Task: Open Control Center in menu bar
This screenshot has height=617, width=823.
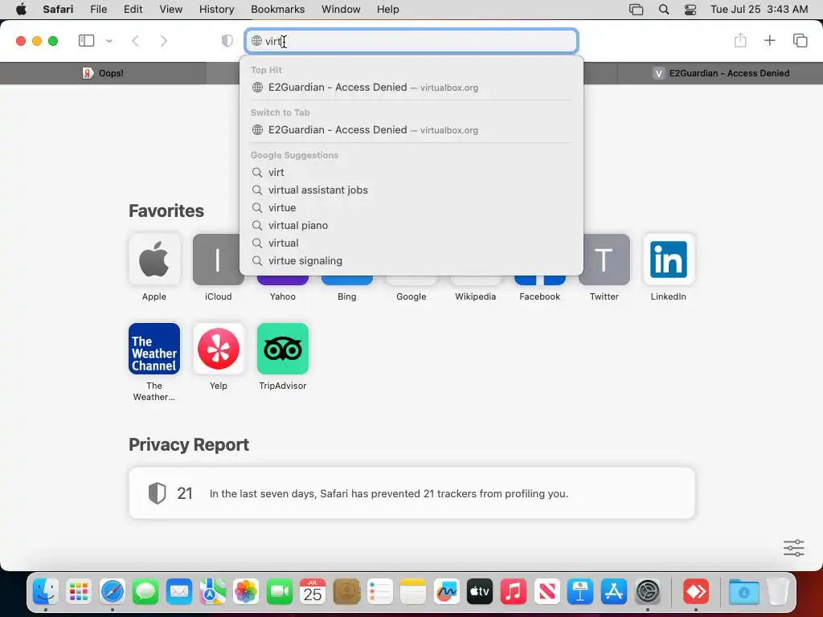Action: [690, 10]
